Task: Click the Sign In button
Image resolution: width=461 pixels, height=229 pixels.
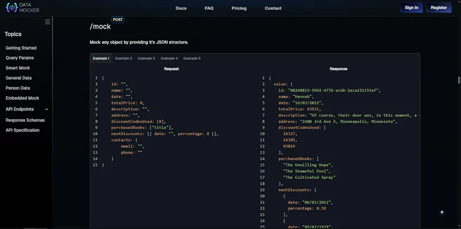Action: coord(411,7)
